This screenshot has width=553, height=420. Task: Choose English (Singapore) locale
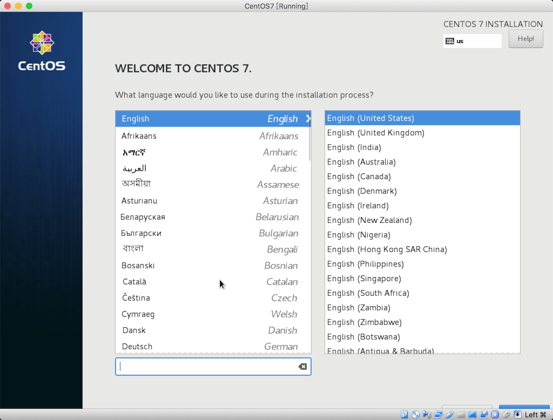pos(422,279)
